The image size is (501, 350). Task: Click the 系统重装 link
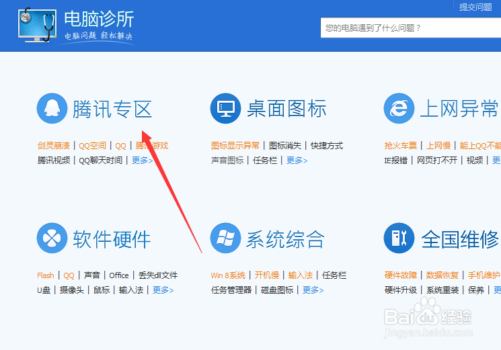(442, 290)
